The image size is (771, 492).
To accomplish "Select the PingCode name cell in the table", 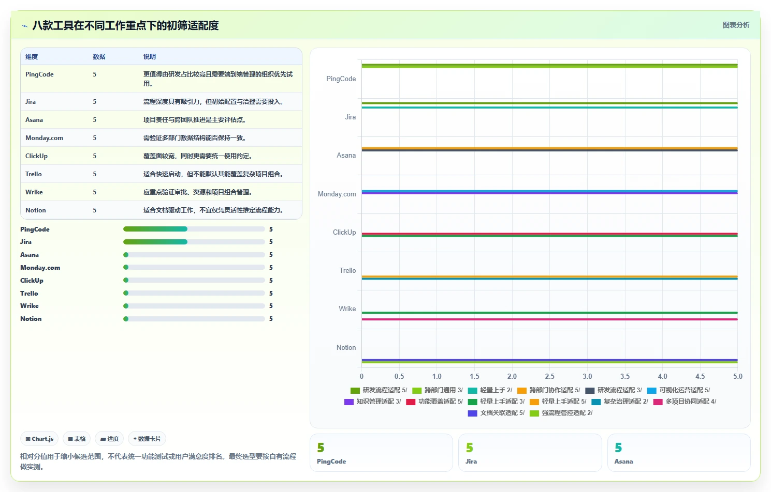I will tap(39, 74).
